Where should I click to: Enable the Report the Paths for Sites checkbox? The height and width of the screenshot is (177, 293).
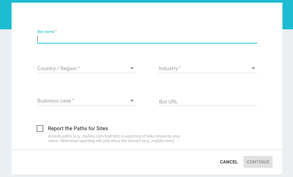click(40, 128)
